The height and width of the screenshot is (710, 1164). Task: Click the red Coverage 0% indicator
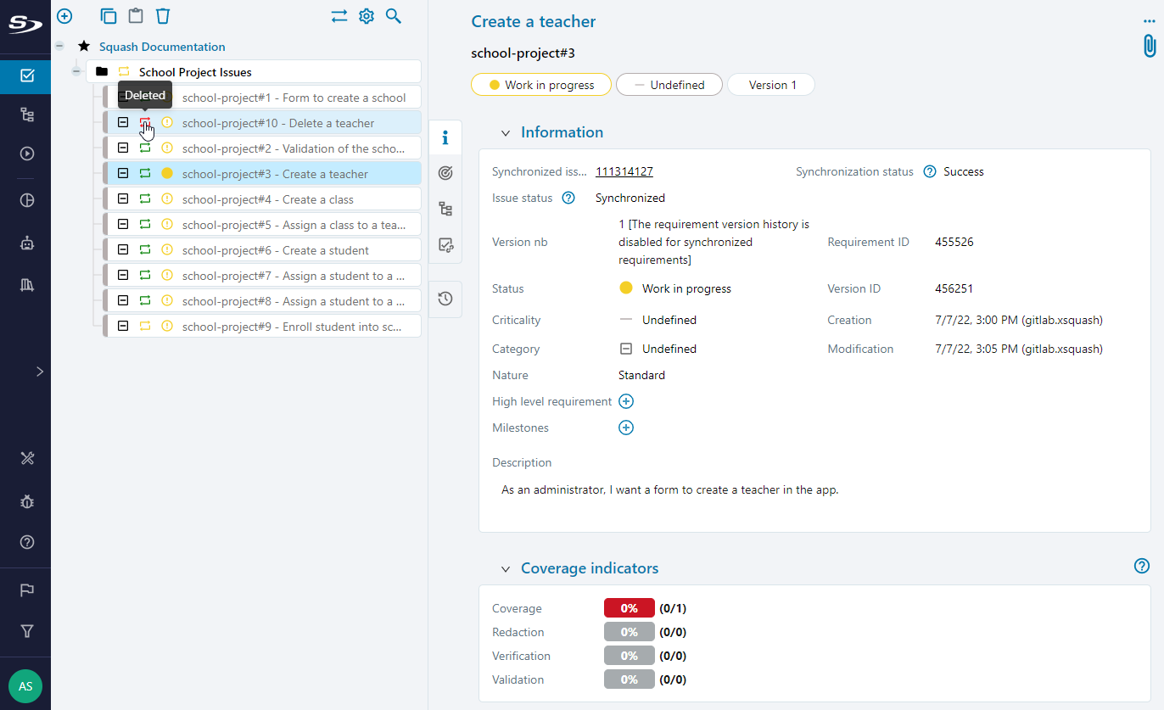(x=629, y=608)
